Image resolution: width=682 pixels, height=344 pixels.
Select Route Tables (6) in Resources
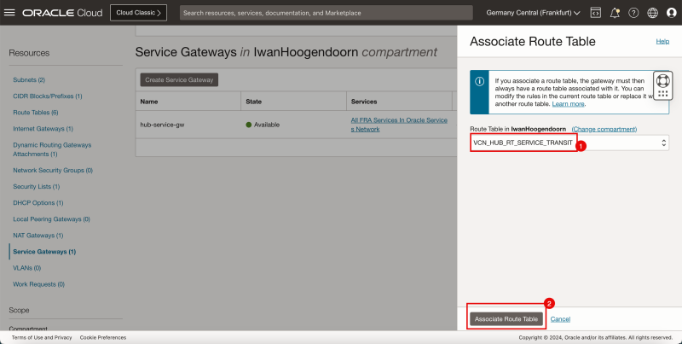point(35,112)
